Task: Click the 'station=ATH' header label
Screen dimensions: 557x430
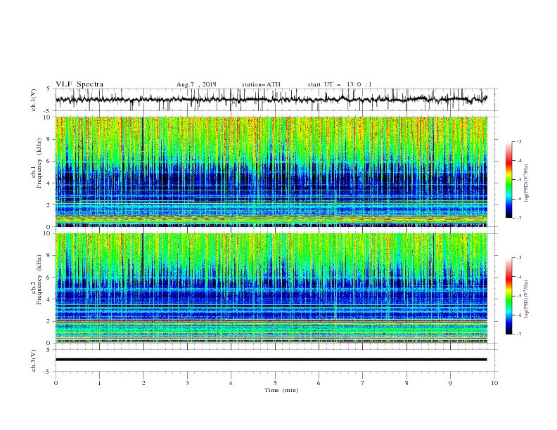Action: click(x=261, y=84)
